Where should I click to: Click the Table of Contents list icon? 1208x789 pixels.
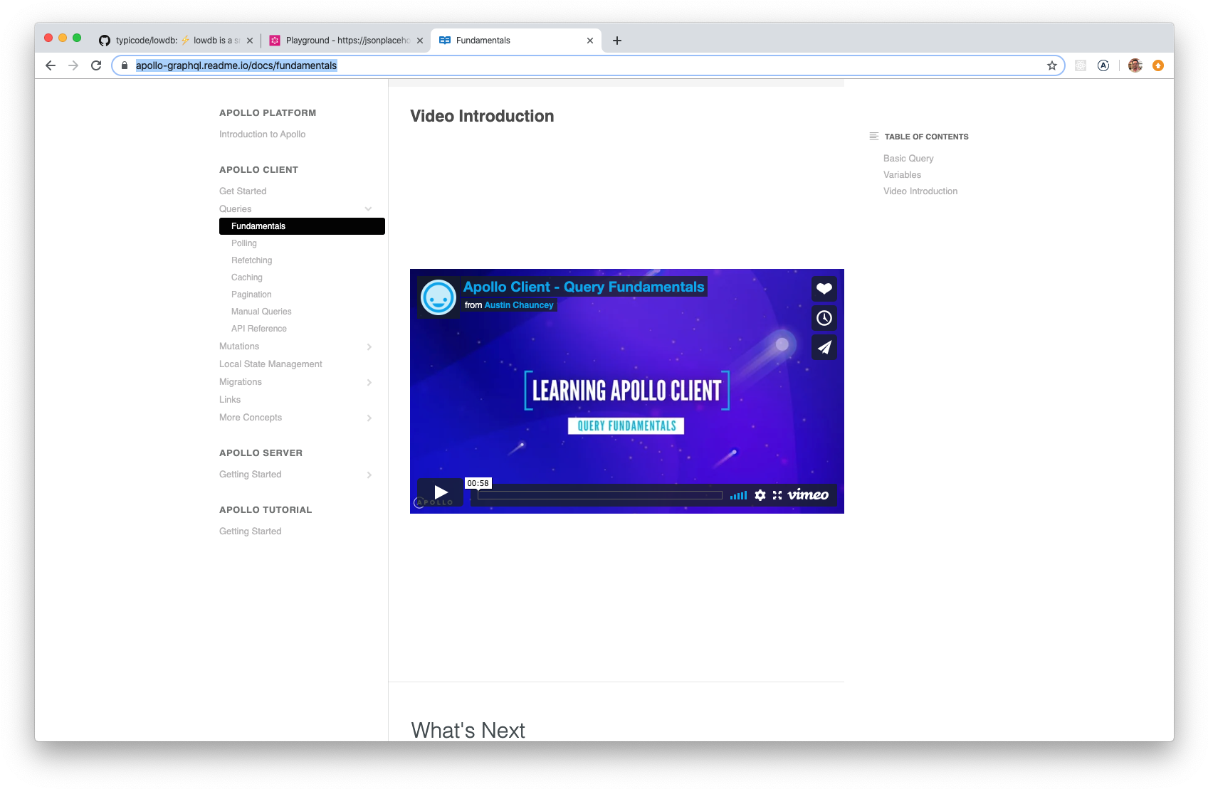click(874, 136)
